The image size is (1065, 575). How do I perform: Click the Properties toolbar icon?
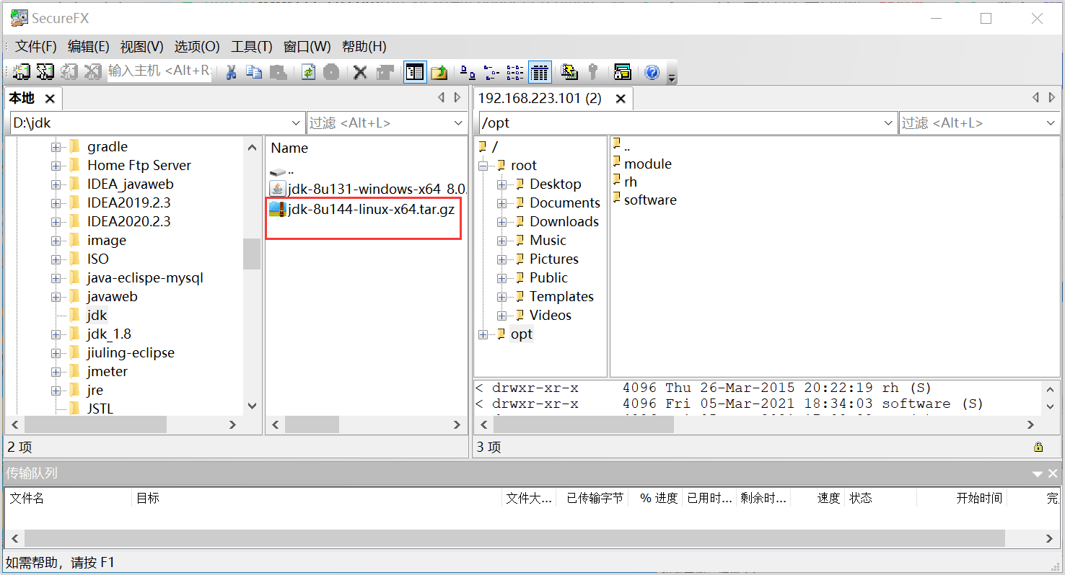tap(385, 72)
